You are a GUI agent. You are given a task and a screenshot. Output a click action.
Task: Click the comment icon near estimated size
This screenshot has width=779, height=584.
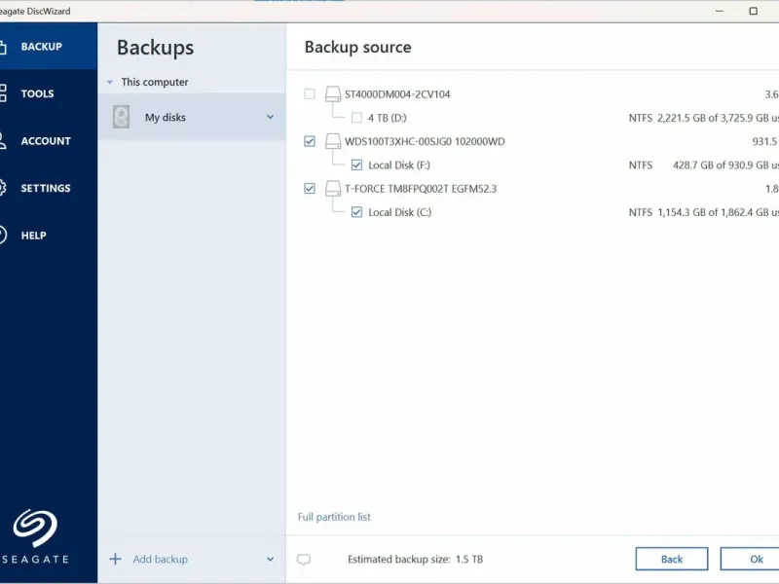click(304, 560)
